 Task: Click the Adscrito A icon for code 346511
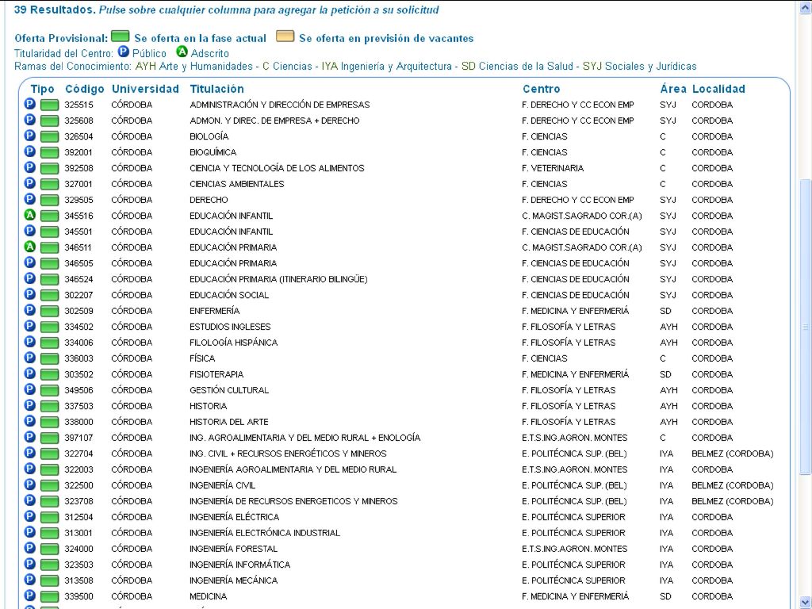(x=30, y=247)
